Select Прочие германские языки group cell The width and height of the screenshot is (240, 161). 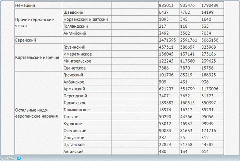(x=39, y=23)
